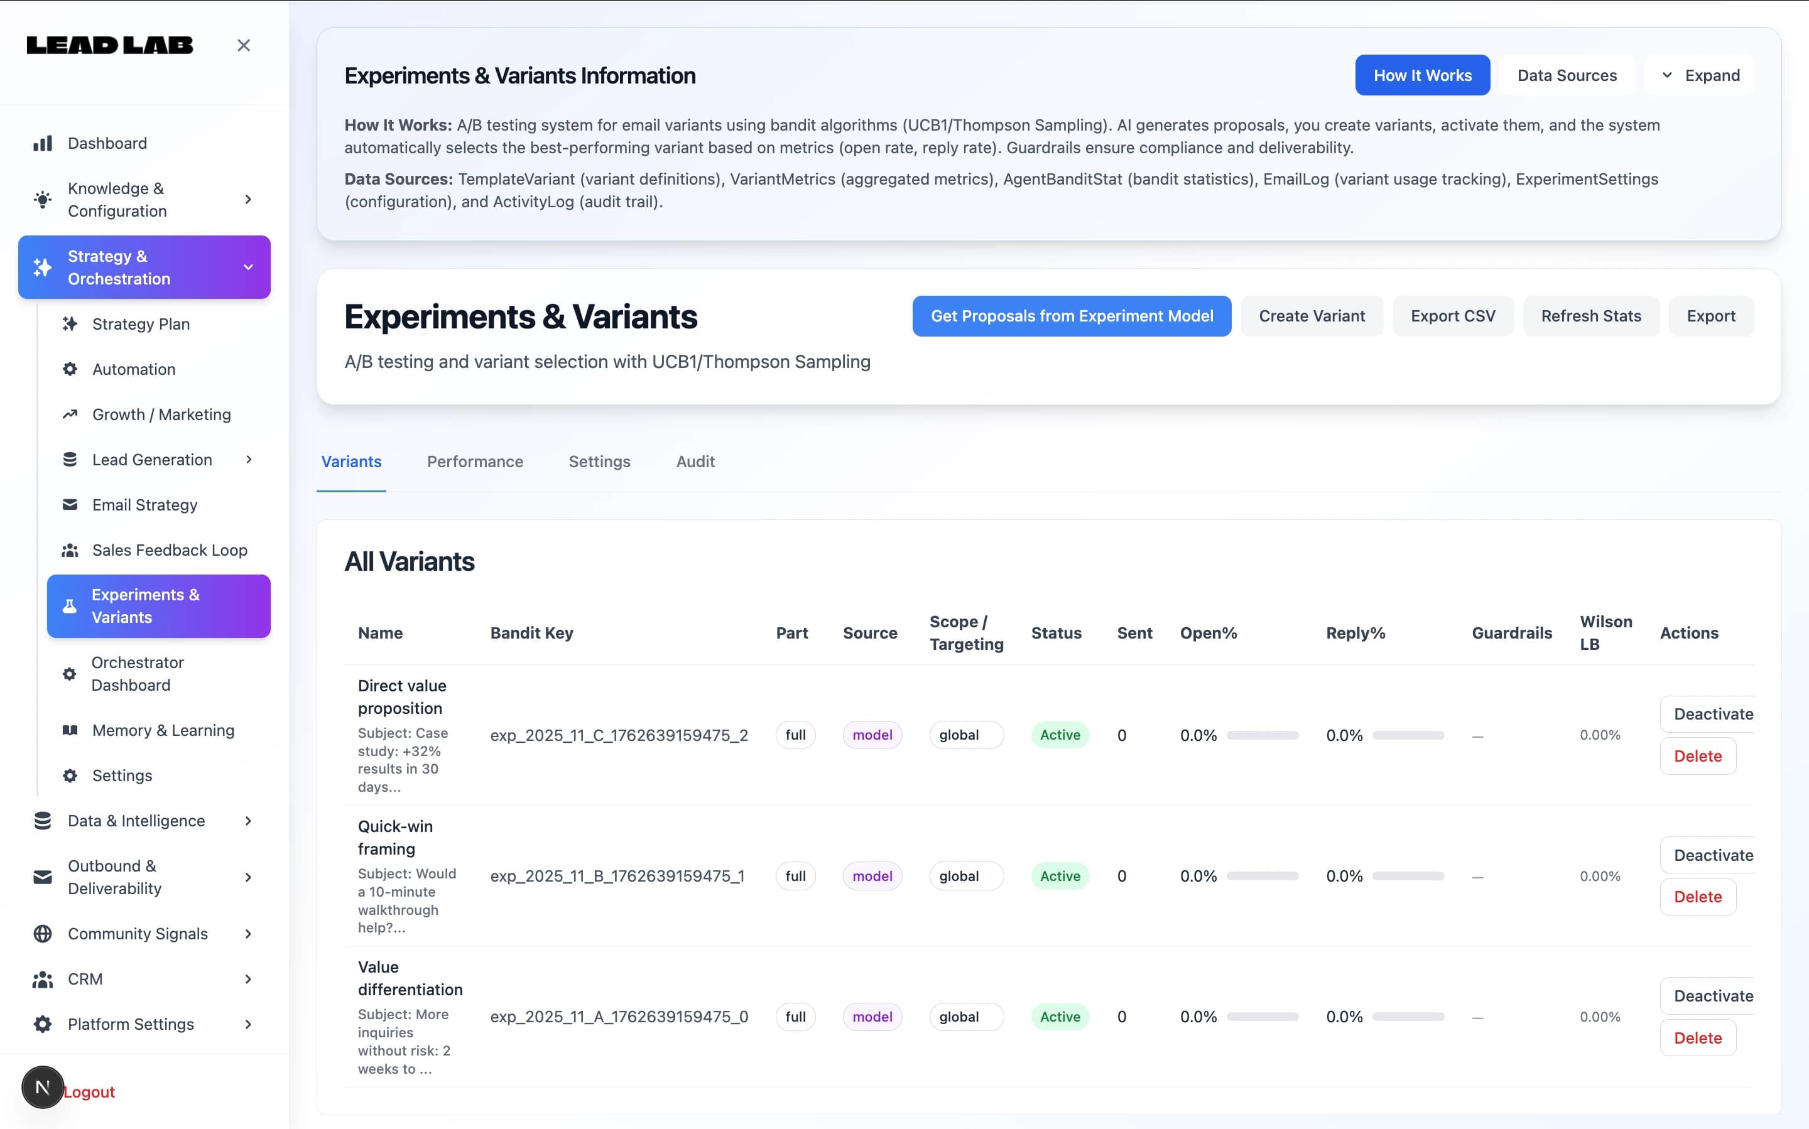Click the Strategy Plan sparkle icon

[70, 324]
